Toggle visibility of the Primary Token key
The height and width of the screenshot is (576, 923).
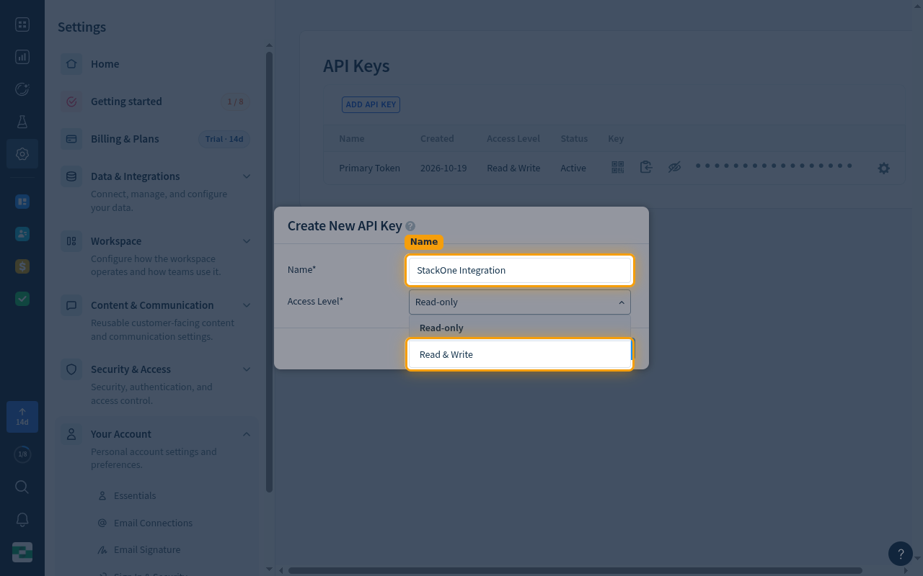(674, 167)
